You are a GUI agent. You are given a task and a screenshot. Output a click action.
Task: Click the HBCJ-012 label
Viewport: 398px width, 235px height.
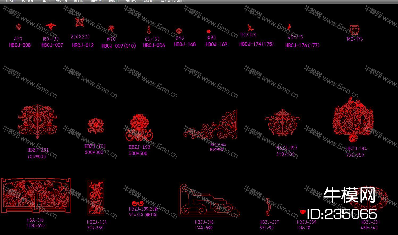tap(83, 45)
